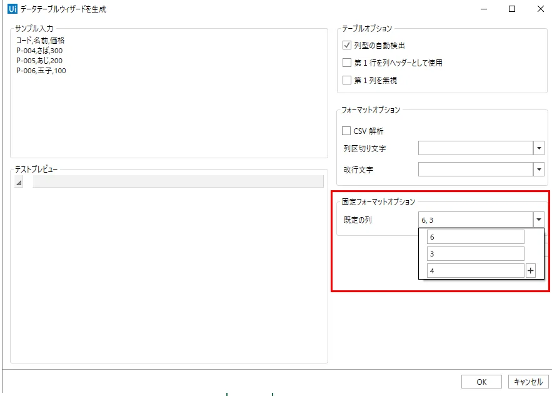Click the 改行文字 combo box field
552x396 pixels.
coord(475,170)
